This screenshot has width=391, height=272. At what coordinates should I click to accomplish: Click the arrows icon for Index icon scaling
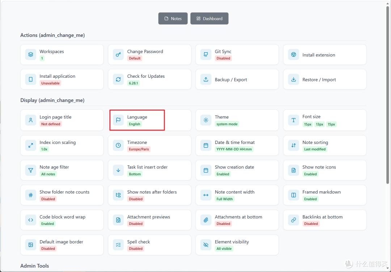tap(31, 145)
